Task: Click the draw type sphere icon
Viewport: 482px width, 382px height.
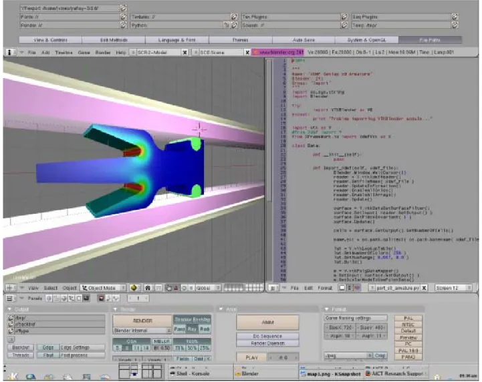Action: pyautogui.click(x=134, y=288)
